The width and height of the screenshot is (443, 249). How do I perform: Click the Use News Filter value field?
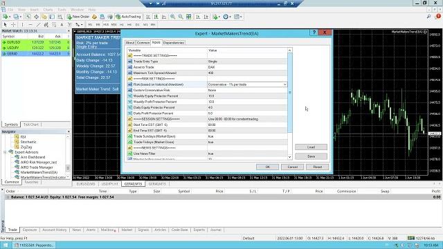247,154
